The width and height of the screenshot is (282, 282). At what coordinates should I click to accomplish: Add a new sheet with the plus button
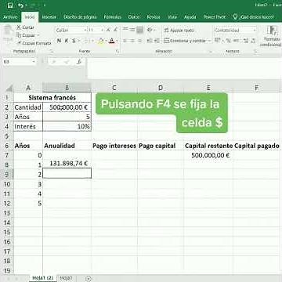coord(89,279)
